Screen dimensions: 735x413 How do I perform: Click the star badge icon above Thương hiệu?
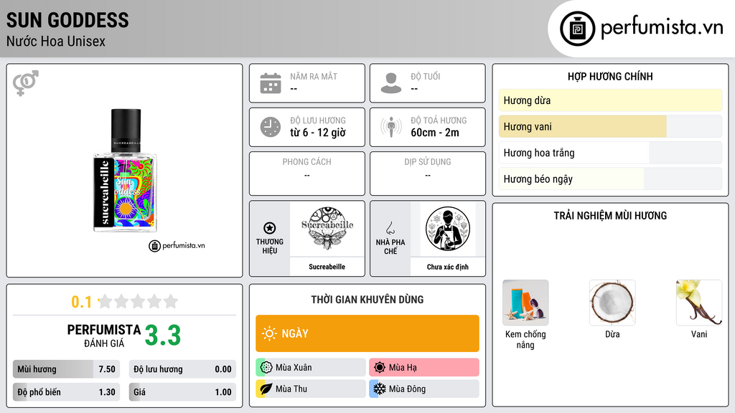tap(270, 228)
